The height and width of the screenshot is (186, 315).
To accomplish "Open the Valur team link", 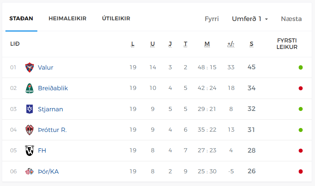I will 46,67.
